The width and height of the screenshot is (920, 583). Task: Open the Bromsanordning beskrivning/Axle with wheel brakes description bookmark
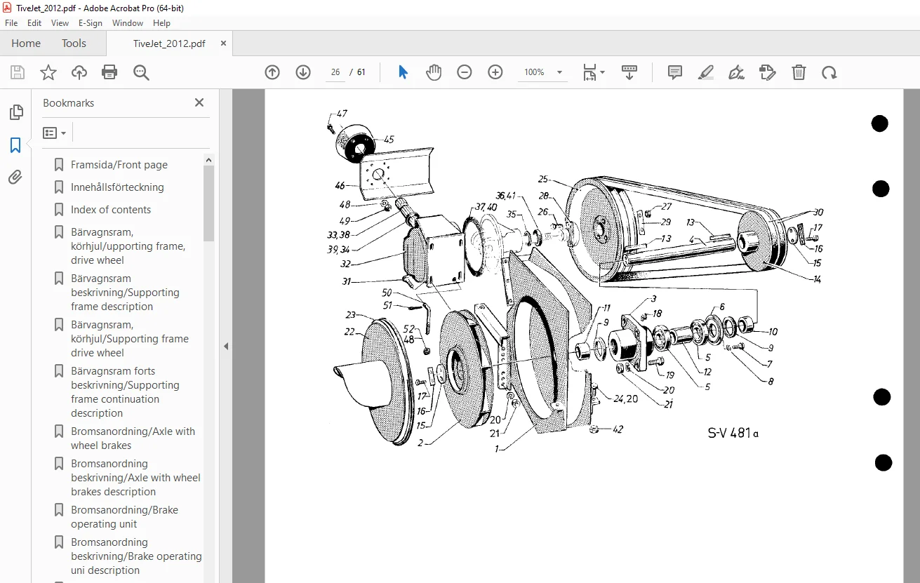[135, 478]
